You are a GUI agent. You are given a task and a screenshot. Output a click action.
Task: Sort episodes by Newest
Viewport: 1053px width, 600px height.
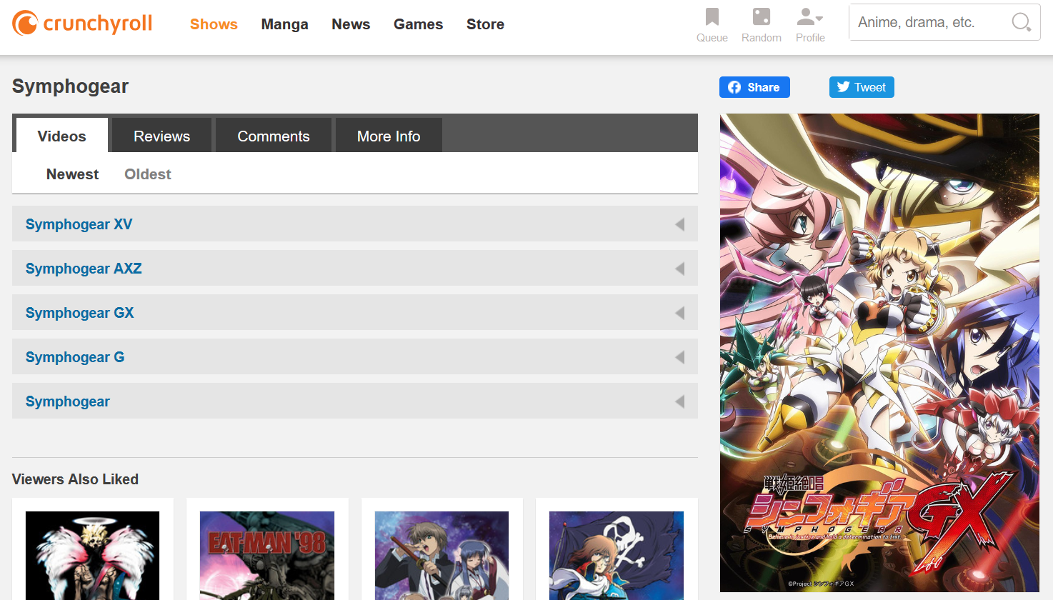point(73,174)
